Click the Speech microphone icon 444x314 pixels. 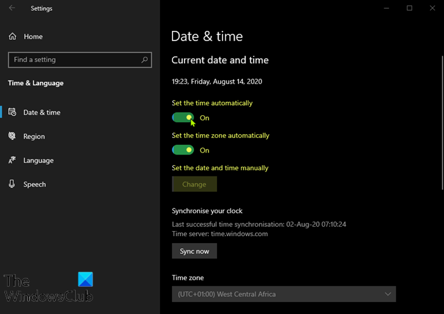pos(12,184)
